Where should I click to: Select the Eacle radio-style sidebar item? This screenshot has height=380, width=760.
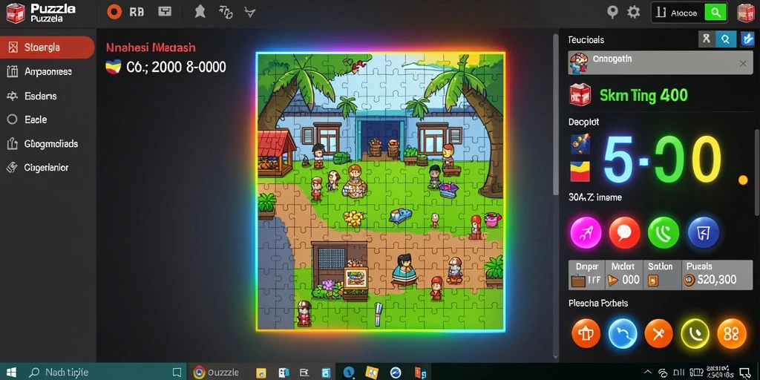(x=47, y=119)
